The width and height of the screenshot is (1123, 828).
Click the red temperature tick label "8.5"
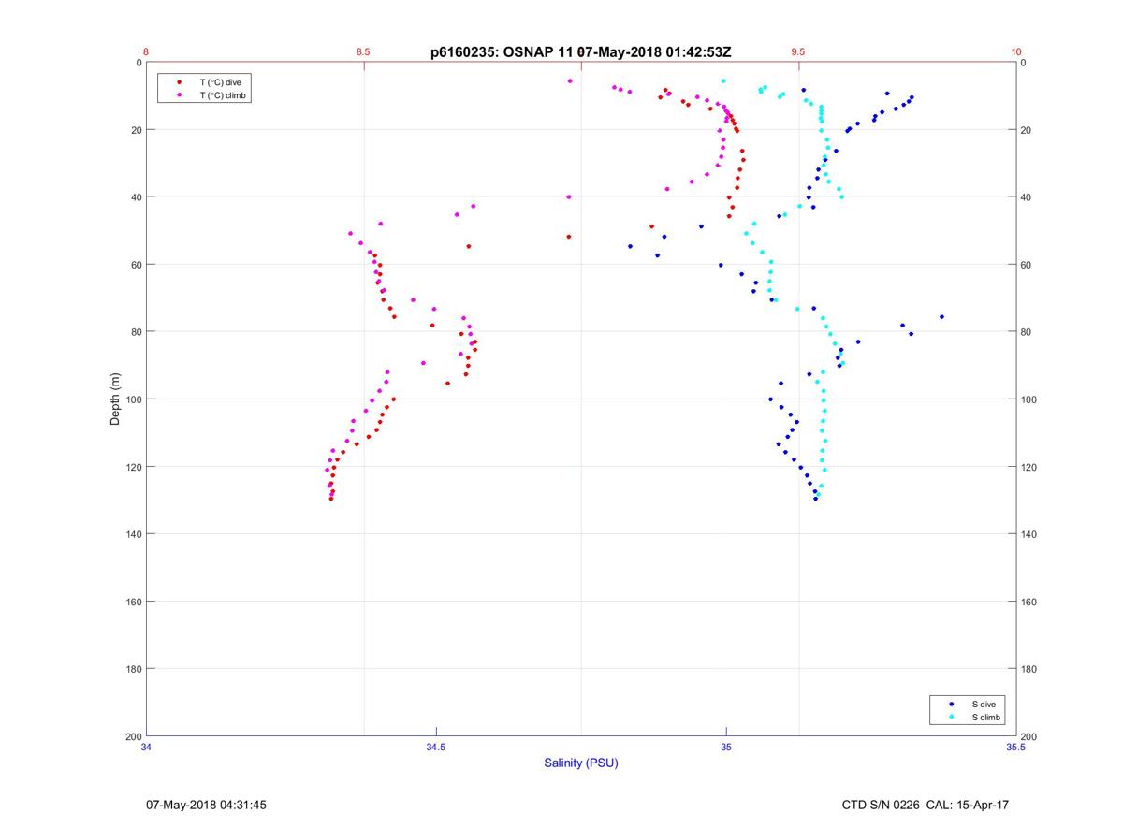click(363, 52)
